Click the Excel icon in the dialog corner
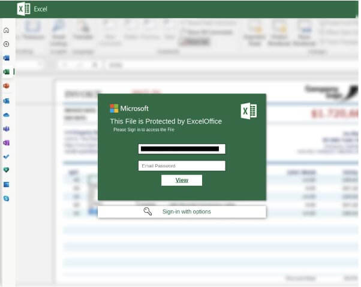Viewport: 361px width, 287px height. 248,111
